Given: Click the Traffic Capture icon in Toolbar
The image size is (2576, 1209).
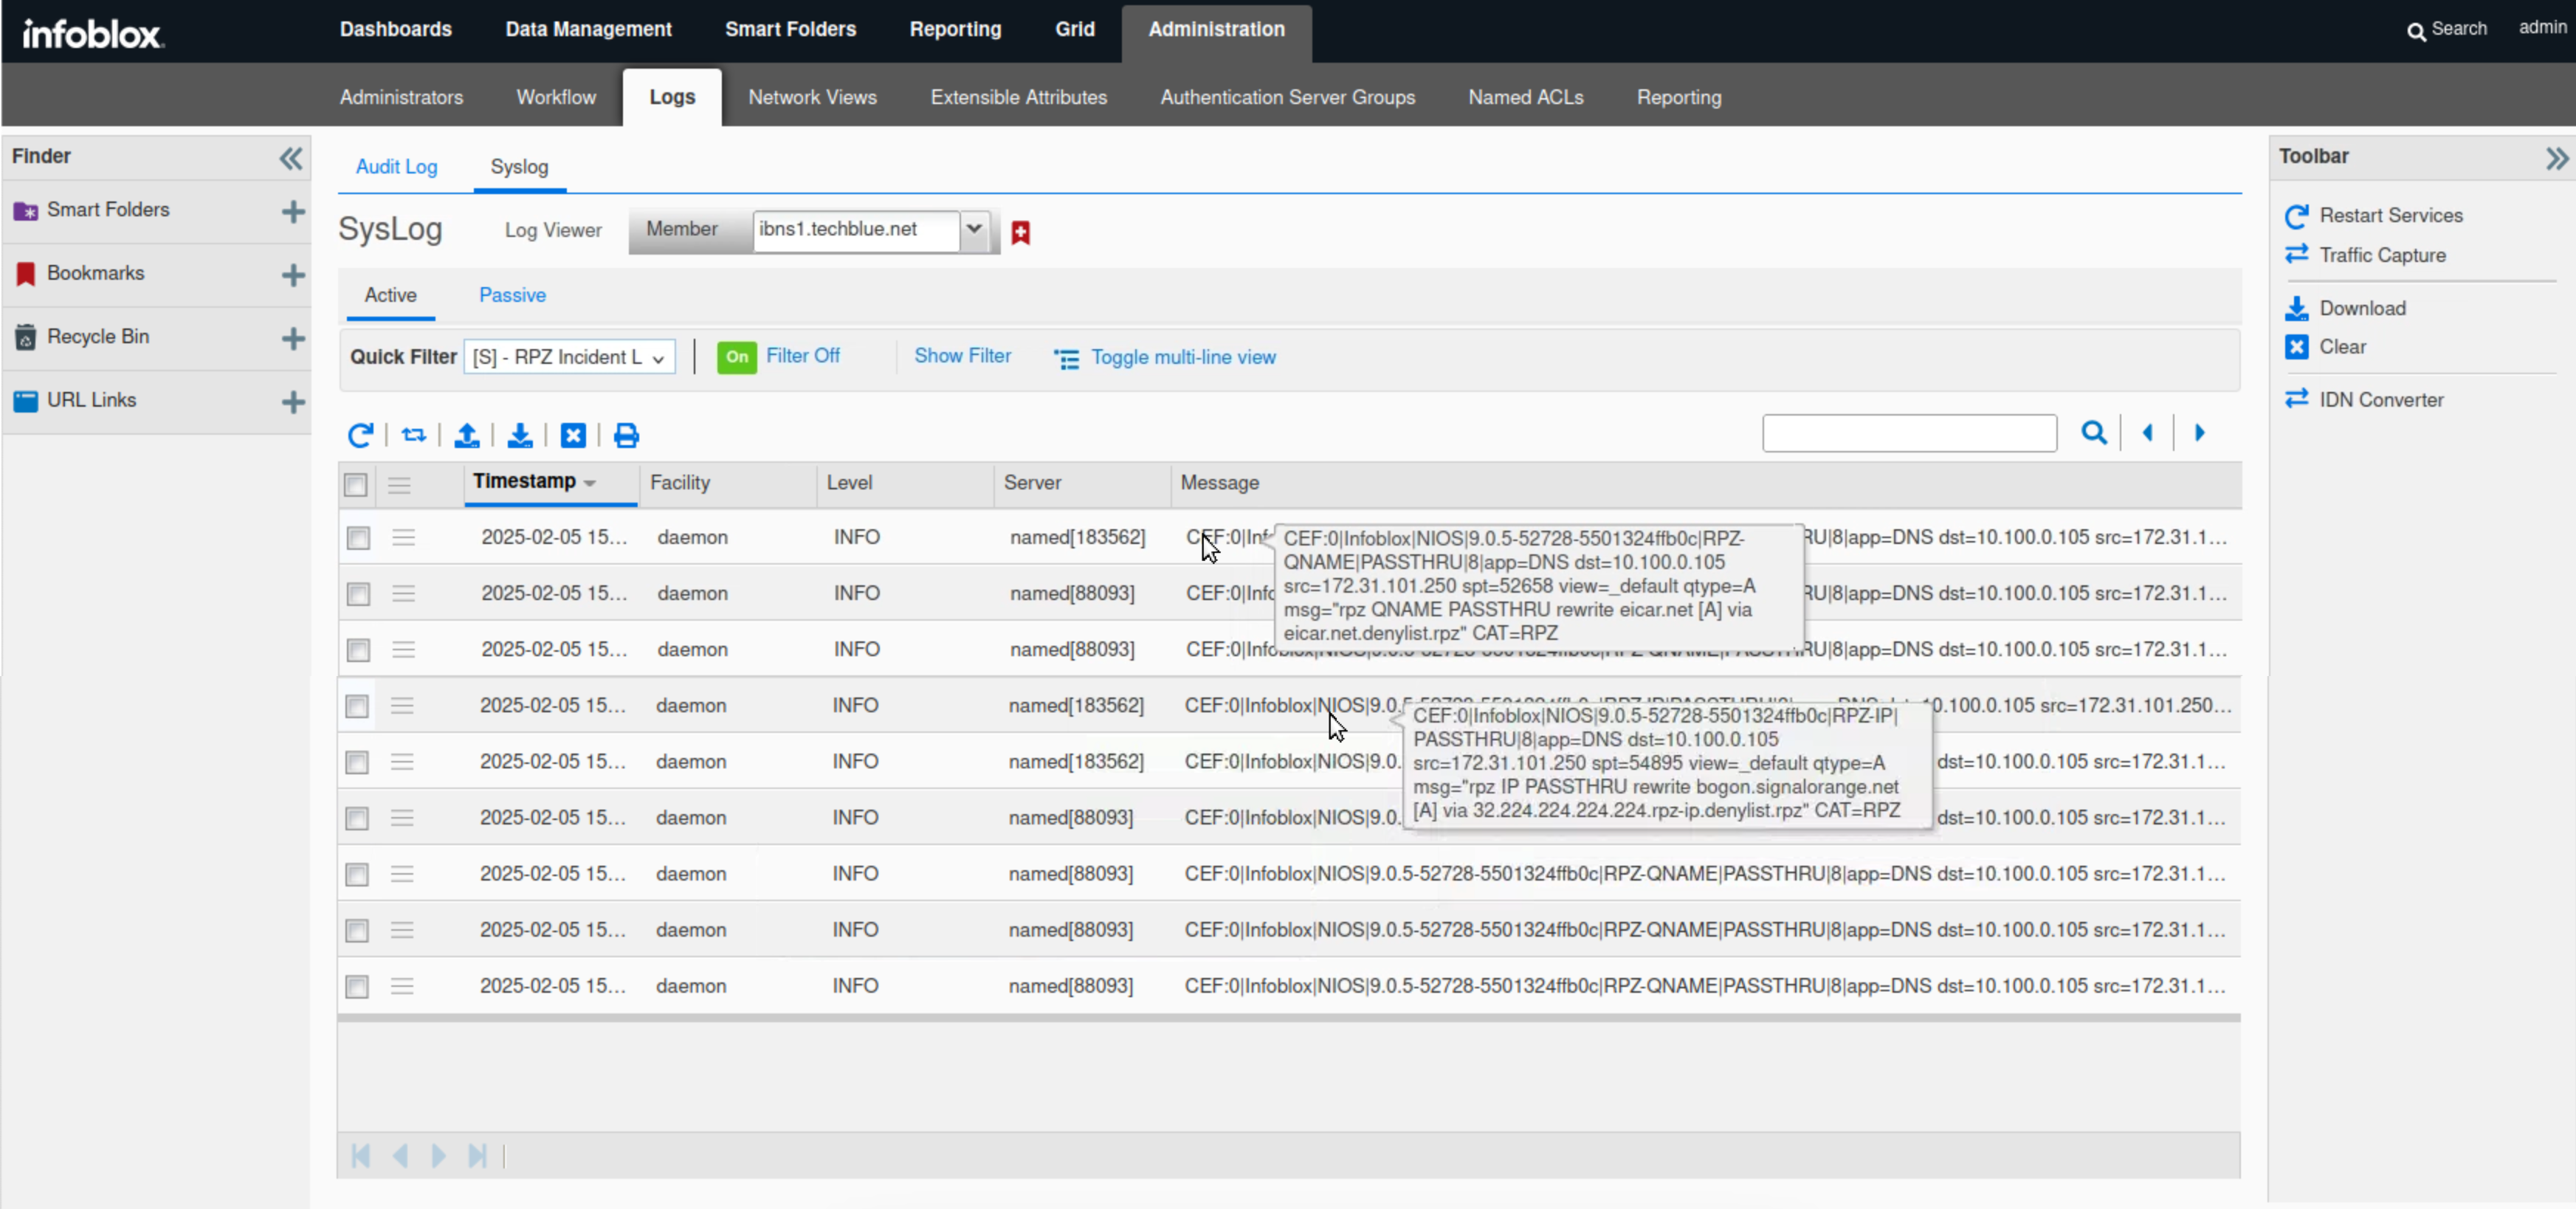Looking at the screenshot, I should (x=2297, y=255).
